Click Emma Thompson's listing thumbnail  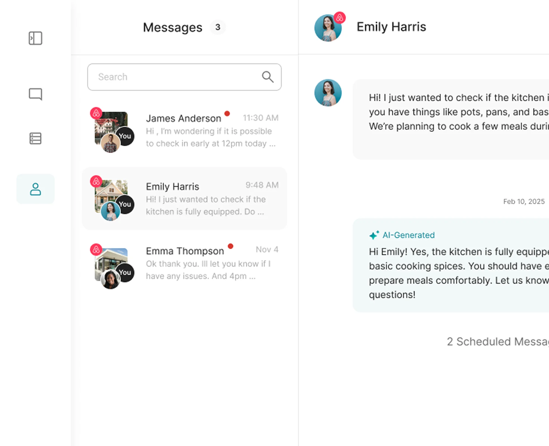[x=112, y=258]
